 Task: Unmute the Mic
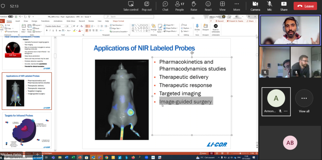[269, 6]
